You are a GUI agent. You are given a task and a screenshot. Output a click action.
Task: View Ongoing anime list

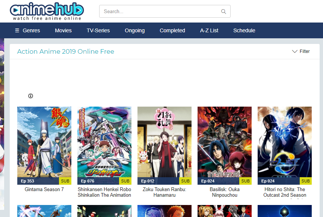[135, 30]
